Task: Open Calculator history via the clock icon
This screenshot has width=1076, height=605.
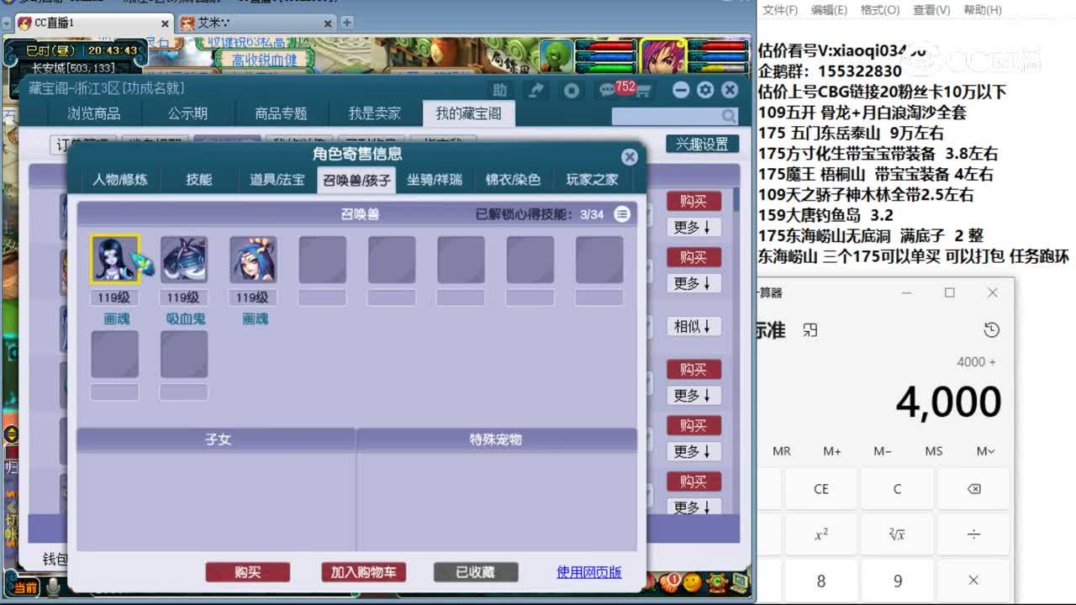Action: [x=990, y=331]
